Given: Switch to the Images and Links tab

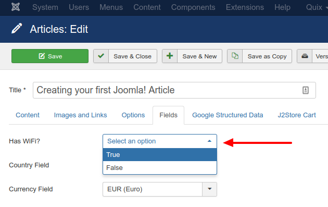Looking at the screenshot, I should 80,115.
